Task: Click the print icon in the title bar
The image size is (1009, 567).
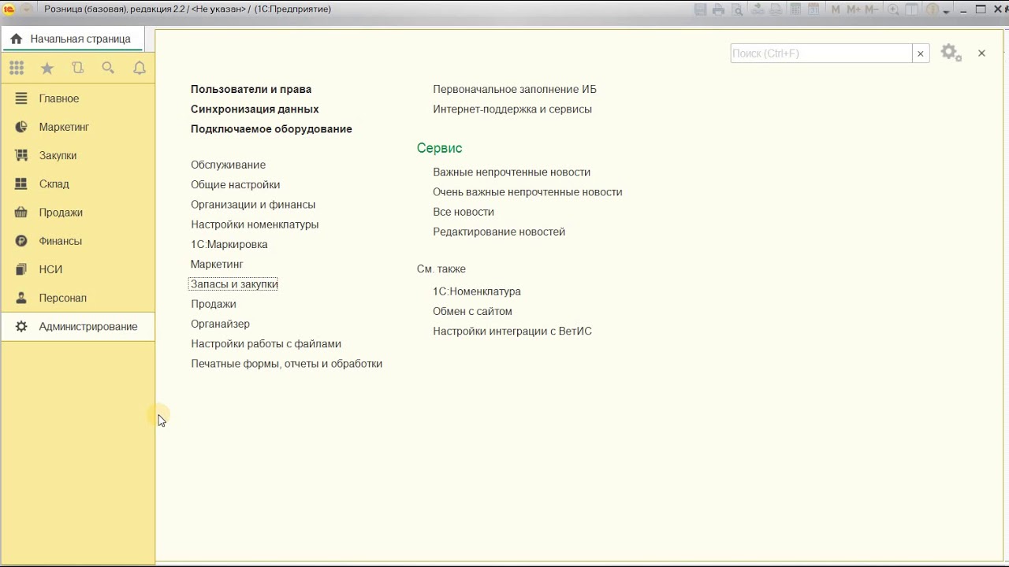Action: click(x=718, y=9)
